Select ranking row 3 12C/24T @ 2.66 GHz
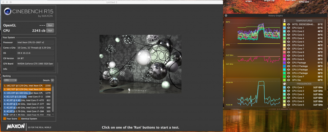Image resolution: width=328 pixels, height=132 pixels. pyautogui.click(x=27, y=93)
